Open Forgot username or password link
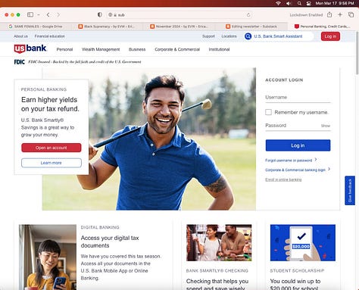This screenshot has height=290, width=359. pyautogui.click(x=291, y=161)
